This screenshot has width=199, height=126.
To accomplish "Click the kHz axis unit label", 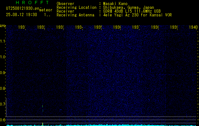I will [x=3, y=26].
